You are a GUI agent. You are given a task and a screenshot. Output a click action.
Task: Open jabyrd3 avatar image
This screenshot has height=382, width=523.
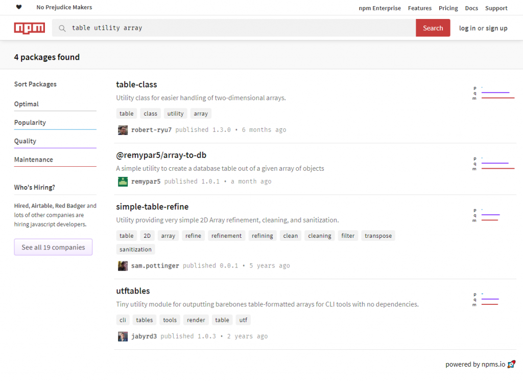[x=123, y=336]
